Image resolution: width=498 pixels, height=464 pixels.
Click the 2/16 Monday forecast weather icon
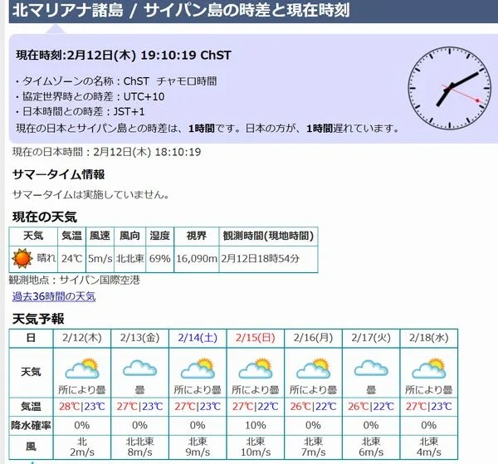point(314,368)
